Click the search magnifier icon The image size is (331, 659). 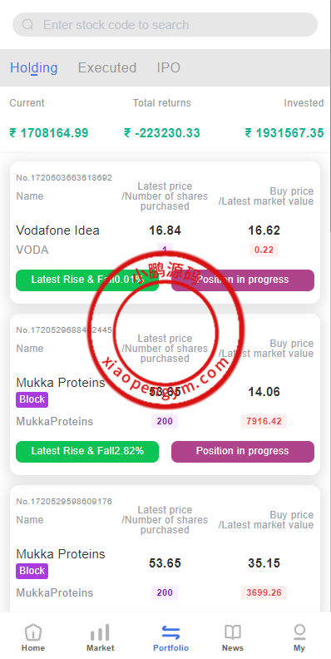click(27, 25)
